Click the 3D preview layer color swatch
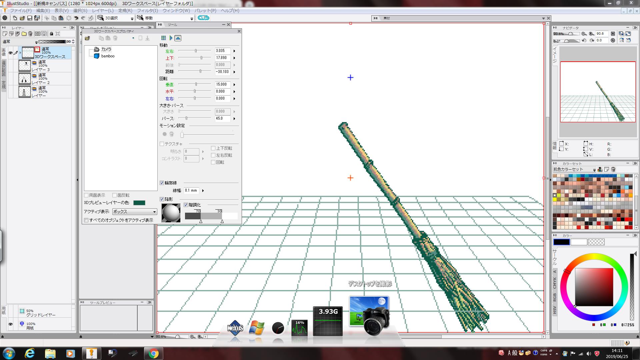The height and width of the screenshot is (360, 640). click(x=139, y=203)
